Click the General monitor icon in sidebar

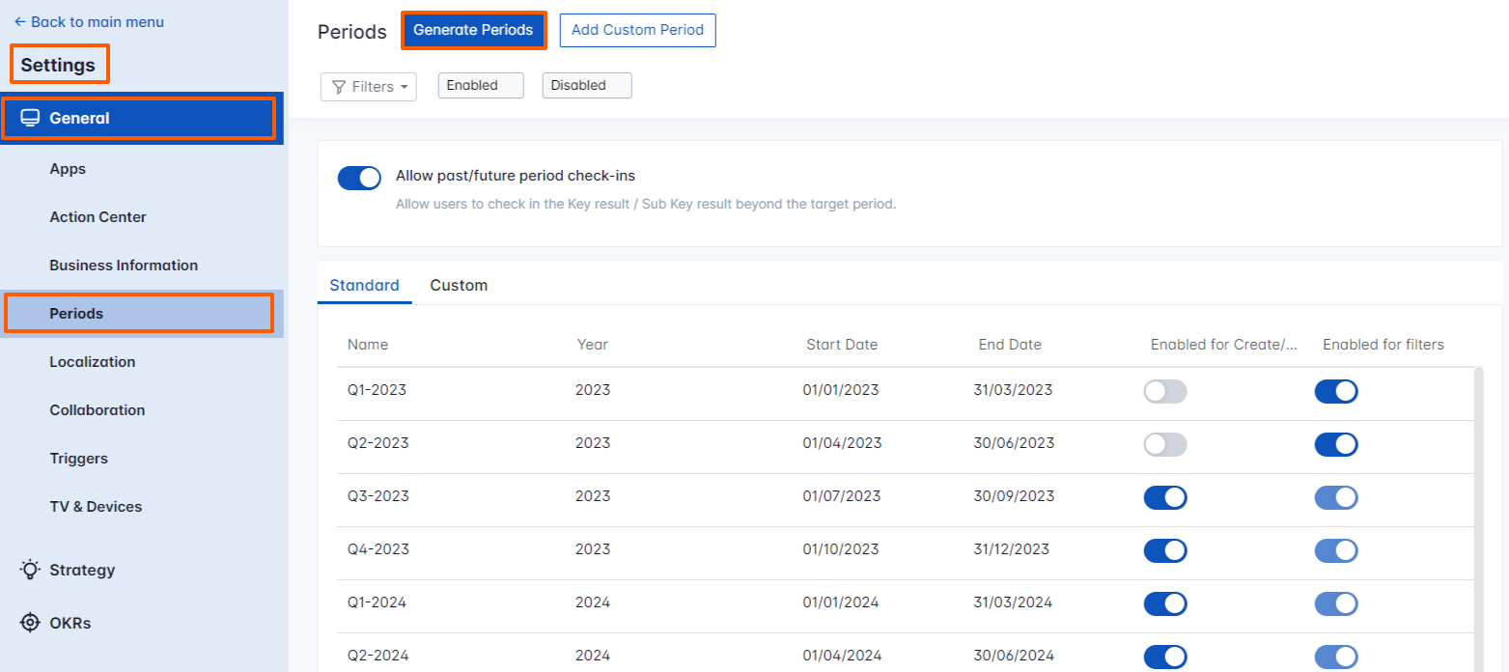coord(30,119)
